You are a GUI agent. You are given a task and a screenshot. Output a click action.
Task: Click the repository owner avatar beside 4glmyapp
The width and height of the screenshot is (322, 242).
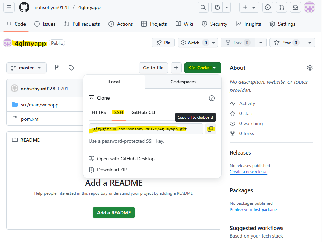(8, 43)
